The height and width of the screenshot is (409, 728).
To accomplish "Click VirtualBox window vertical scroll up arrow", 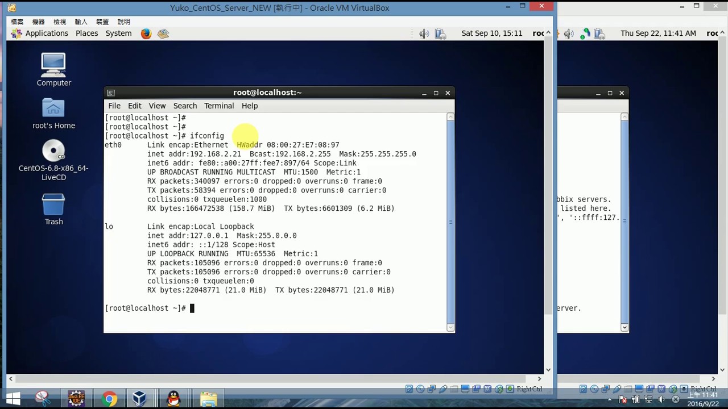I will [x=548, y=33].
